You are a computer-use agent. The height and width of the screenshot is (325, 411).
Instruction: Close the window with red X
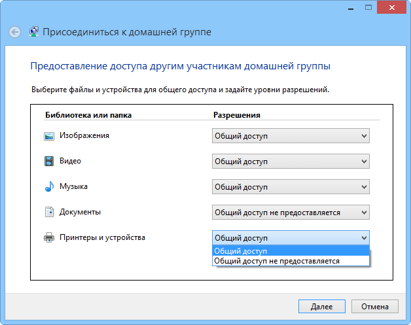[392, 7]
